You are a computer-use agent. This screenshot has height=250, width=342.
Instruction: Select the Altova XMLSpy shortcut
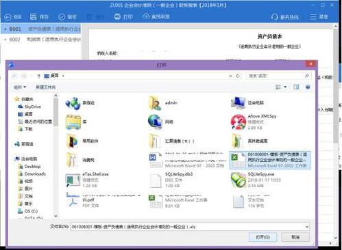click(x=254, y=122)
